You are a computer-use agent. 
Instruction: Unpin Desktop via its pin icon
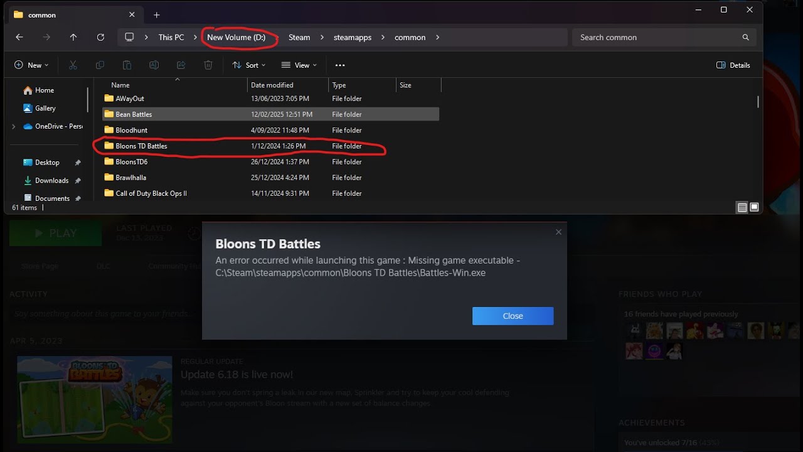[x=78, y=163]
